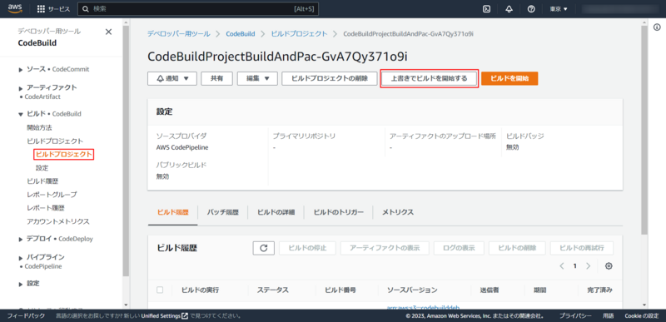The width and height of the screenshot is (666, 322).
Task: Click ビルドの停止 button
Action: (x=307, y=248)
